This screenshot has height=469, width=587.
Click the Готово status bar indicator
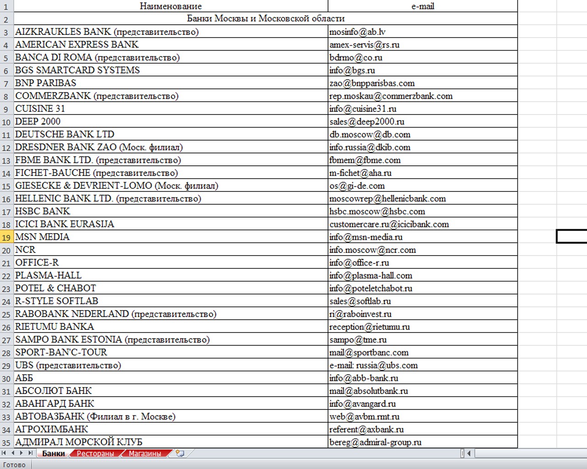14,464
